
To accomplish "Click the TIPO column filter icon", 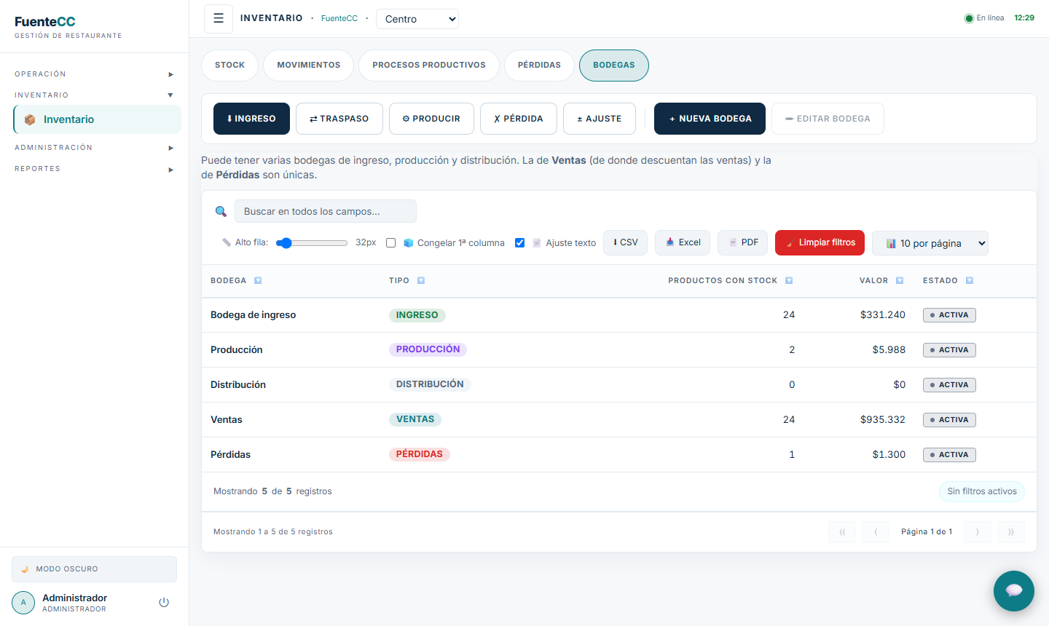I will coord(421,280).
